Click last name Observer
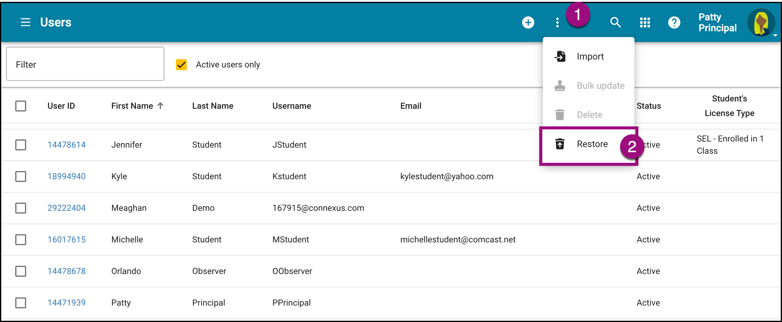 click(x=209, y=271)
